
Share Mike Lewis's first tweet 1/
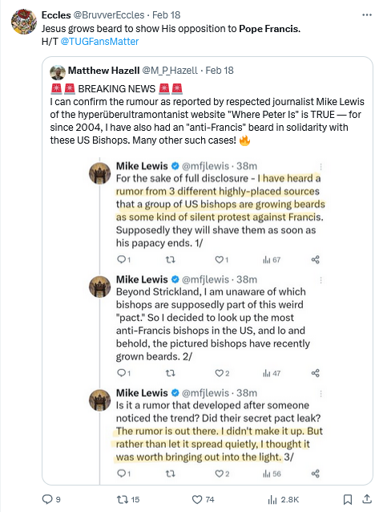tap(315, 259)
